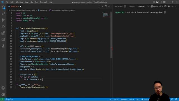Open the Go menu
179x101 pixels.
click(x=32, y=2)
